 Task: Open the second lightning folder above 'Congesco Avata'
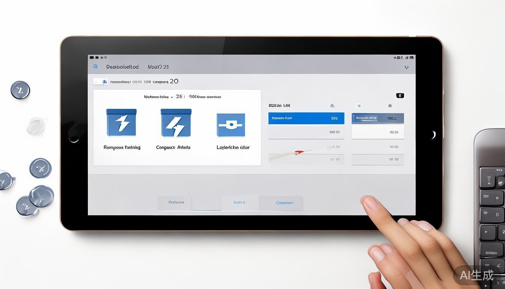(x=176, y=123)
